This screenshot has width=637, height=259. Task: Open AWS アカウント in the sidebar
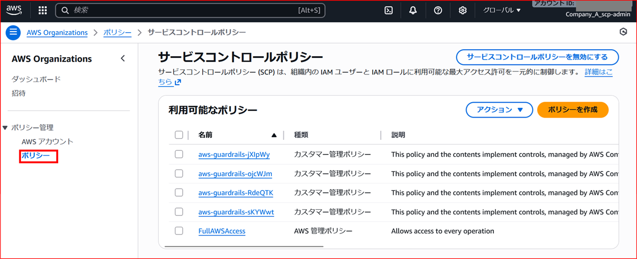click(x=47, y=142)
